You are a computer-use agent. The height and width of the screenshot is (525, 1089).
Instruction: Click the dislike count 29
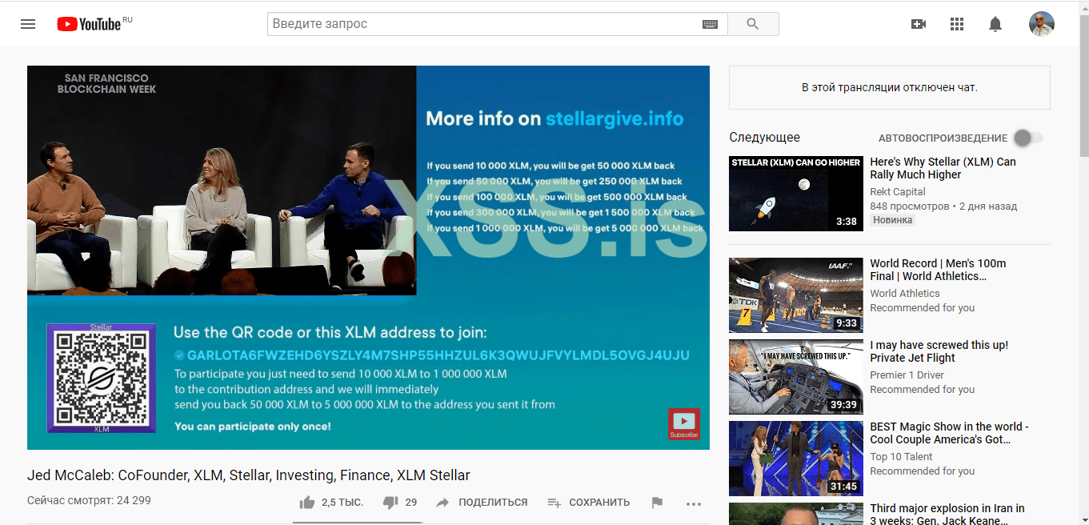coord(411,503)
